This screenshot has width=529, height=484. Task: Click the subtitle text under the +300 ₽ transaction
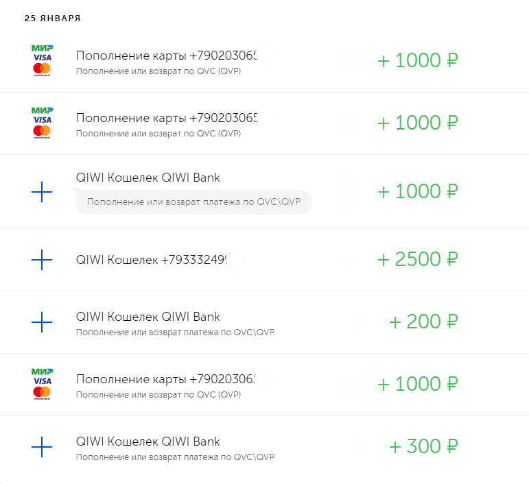tap(175, 457)
